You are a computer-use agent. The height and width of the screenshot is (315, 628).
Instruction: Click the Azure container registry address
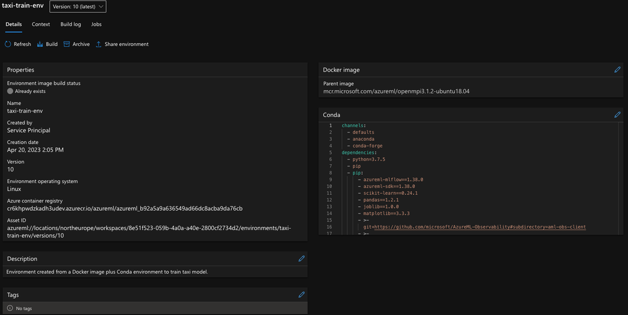point(124,208)
